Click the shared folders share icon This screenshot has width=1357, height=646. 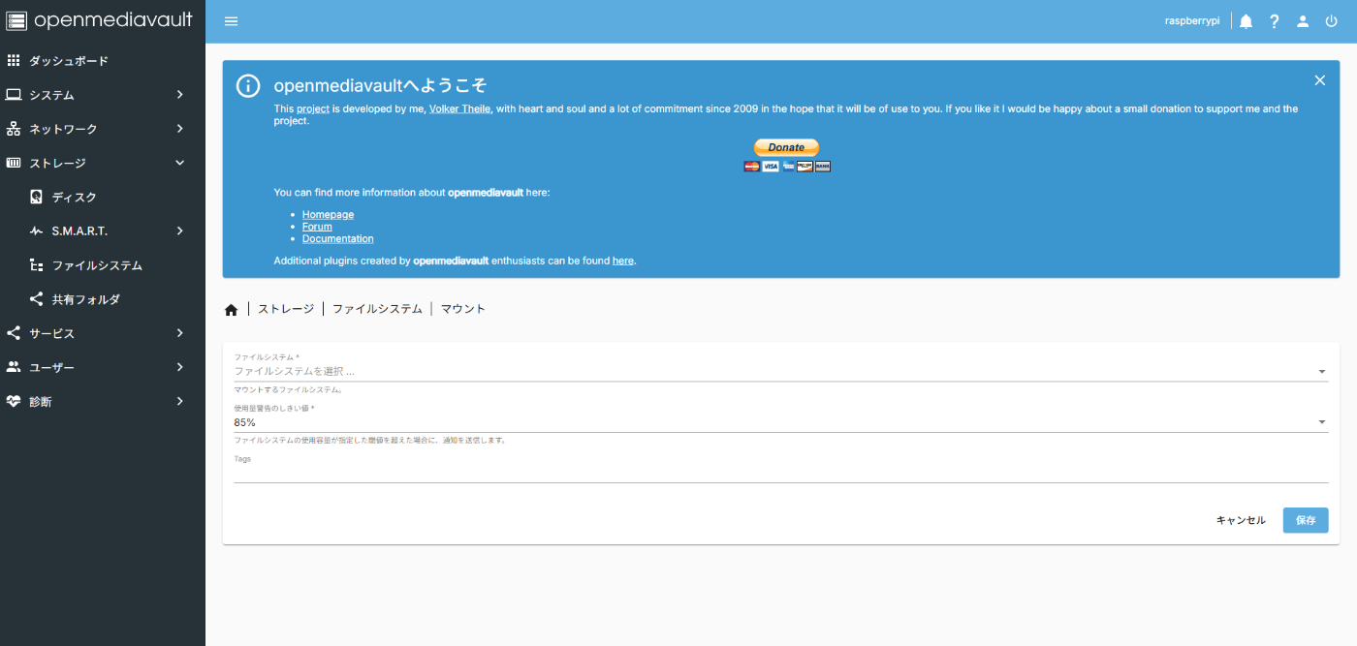36,299
